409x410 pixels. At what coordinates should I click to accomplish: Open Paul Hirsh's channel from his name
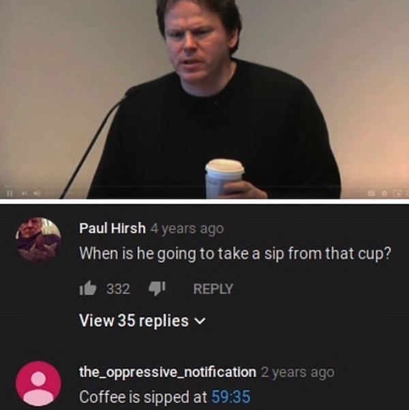click(112, 228)
